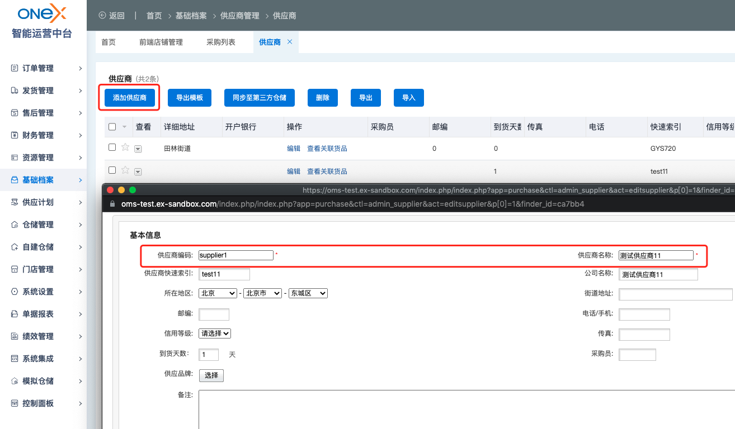Click the 系统设置 sidebar icon
The height and width of the screenshot is (429, 735).
15,292
